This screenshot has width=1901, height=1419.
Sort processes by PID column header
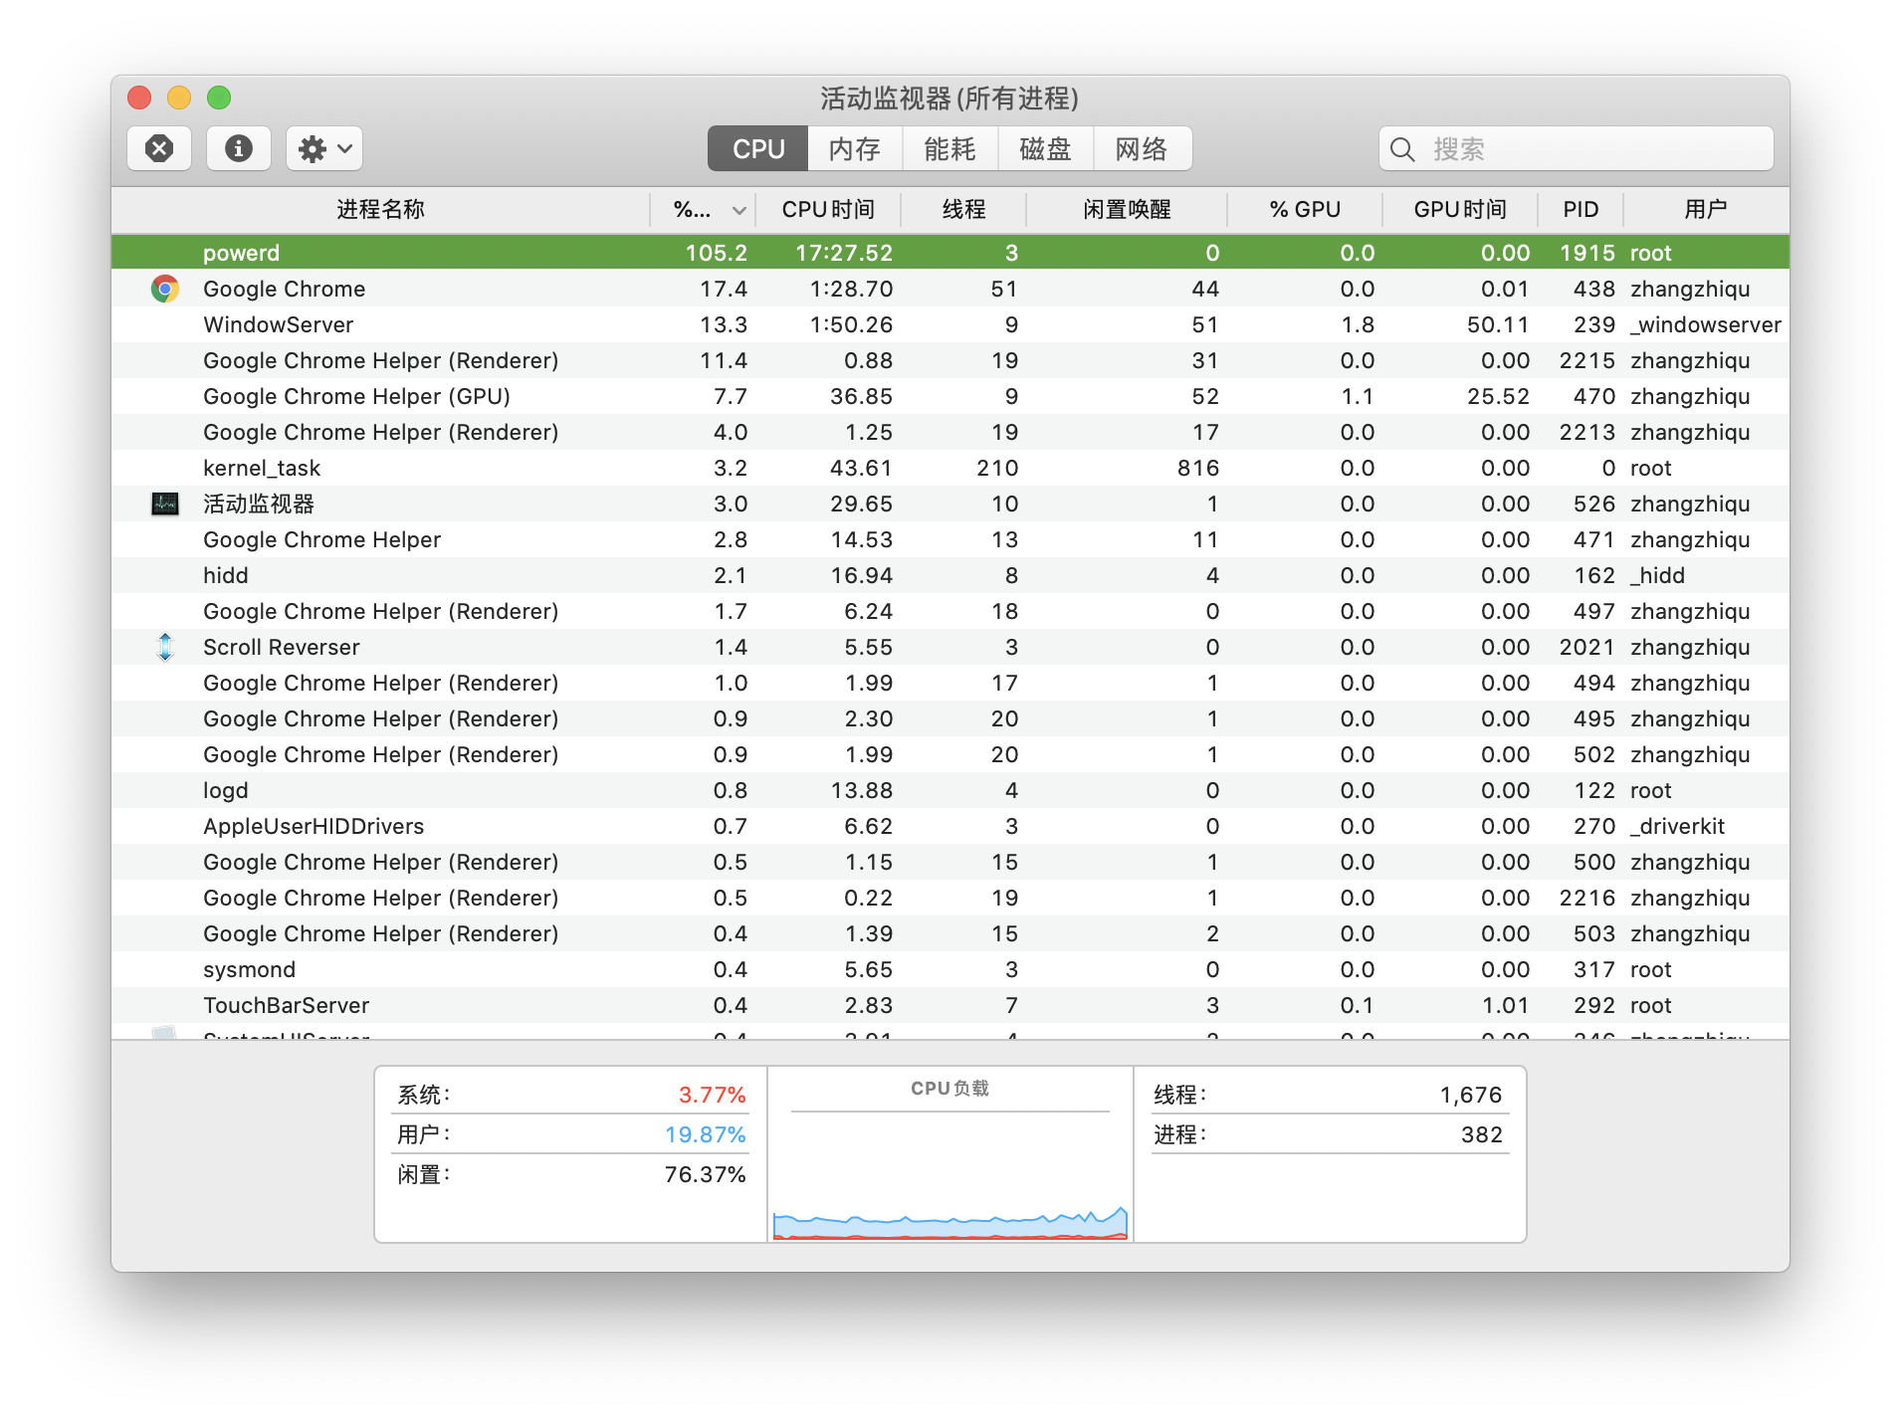pos(1580,210)
